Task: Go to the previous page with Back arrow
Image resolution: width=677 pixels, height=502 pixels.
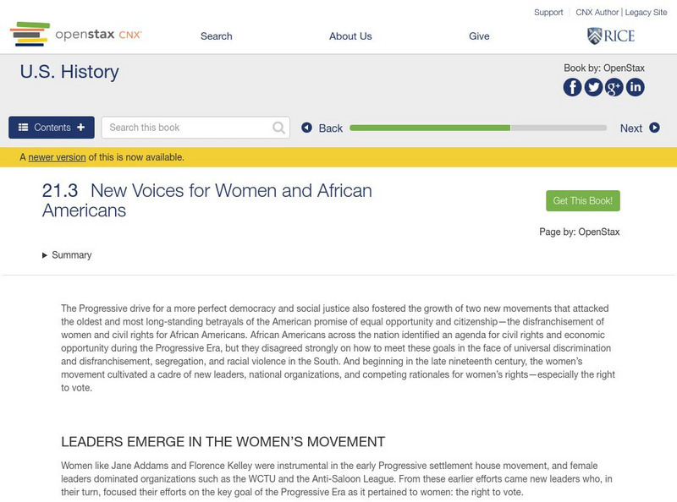Action: [x=322, y=128]
